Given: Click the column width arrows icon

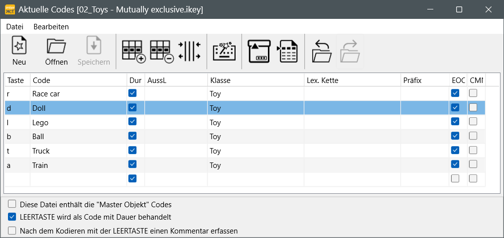Looking at the screenshot, I should pos(190,51).
